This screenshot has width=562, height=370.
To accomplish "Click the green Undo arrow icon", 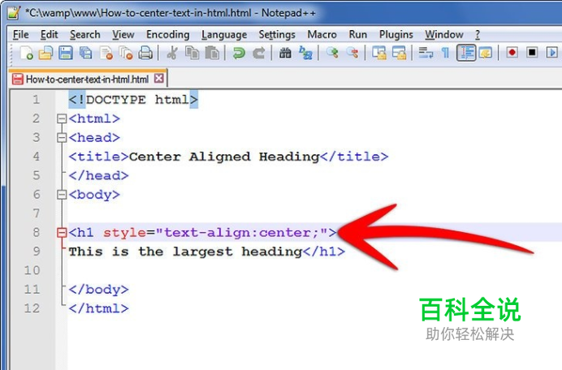I will point(238,54).
